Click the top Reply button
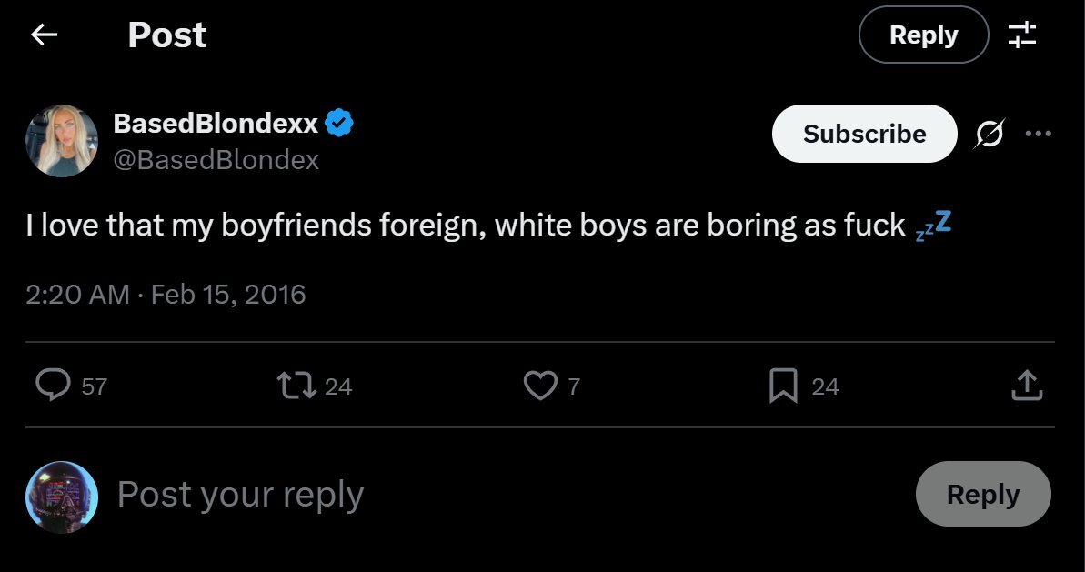Image resolution: width=1085 pixels, height=572 pixels. [923, 35]
